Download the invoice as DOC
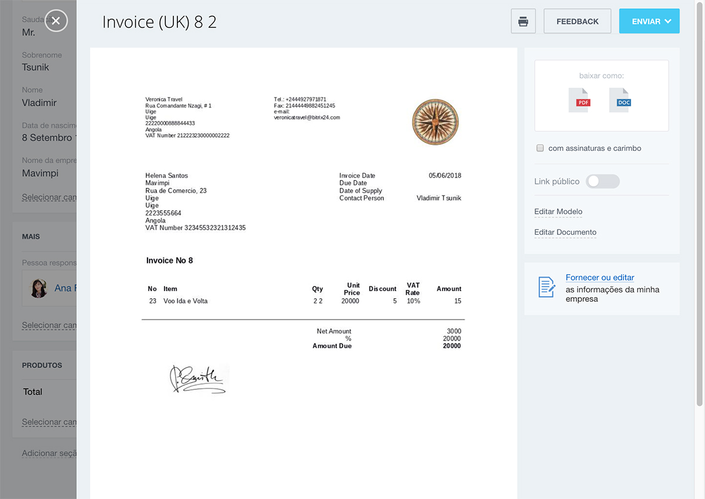This screenshot has height=499, width=705. click(x=619, y=100)
